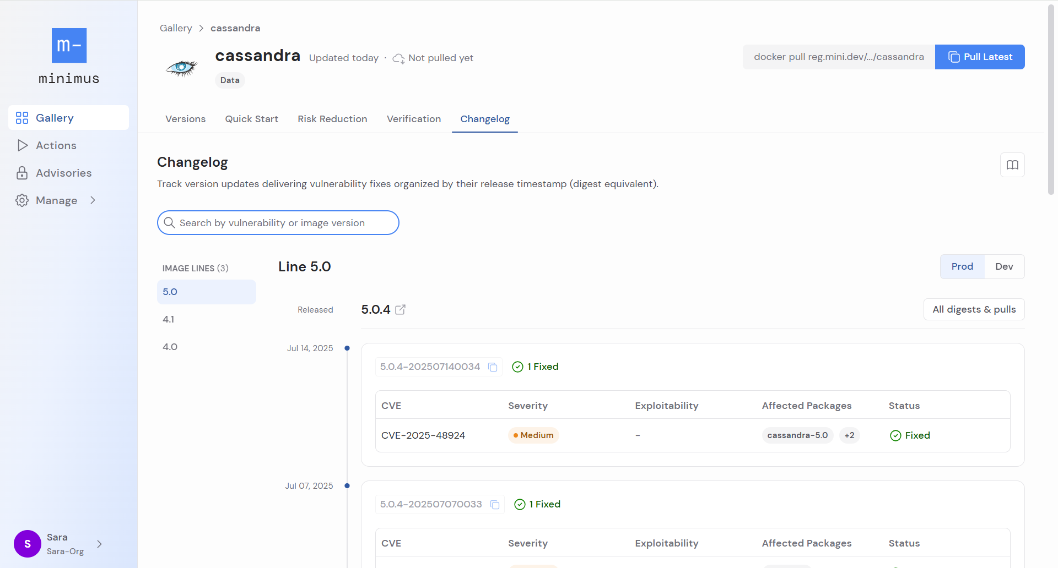This screenshot has width=1058, height=568.
Task: Click the Gallery grid icon in sidebar
Action: (22, 118)
